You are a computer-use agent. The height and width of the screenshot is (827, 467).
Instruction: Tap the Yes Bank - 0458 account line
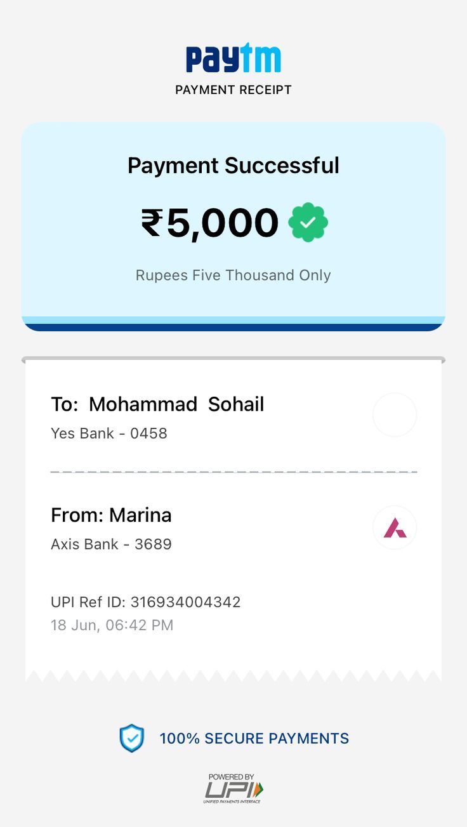click(x=109, y=433)
